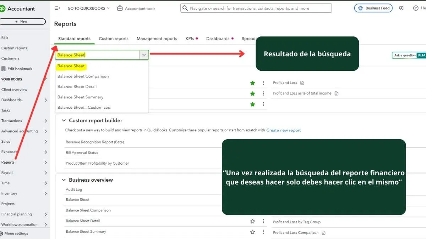Go to Bills in the sidebar
Screen dimensions: 426x239
(x=5, y=38)
